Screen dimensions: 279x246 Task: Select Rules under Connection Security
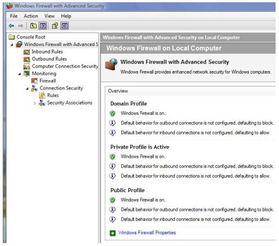coord(53,95)
